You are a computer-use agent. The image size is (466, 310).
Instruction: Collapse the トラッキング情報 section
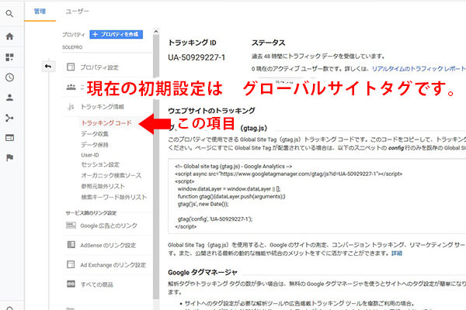101,106
